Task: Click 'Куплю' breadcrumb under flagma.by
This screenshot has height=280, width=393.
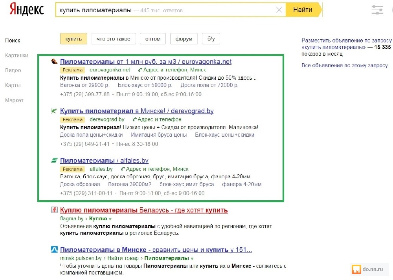Action: [98, 219]
